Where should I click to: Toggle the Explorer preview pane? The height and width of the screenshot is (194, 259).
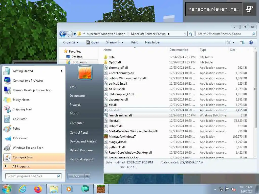242,42
